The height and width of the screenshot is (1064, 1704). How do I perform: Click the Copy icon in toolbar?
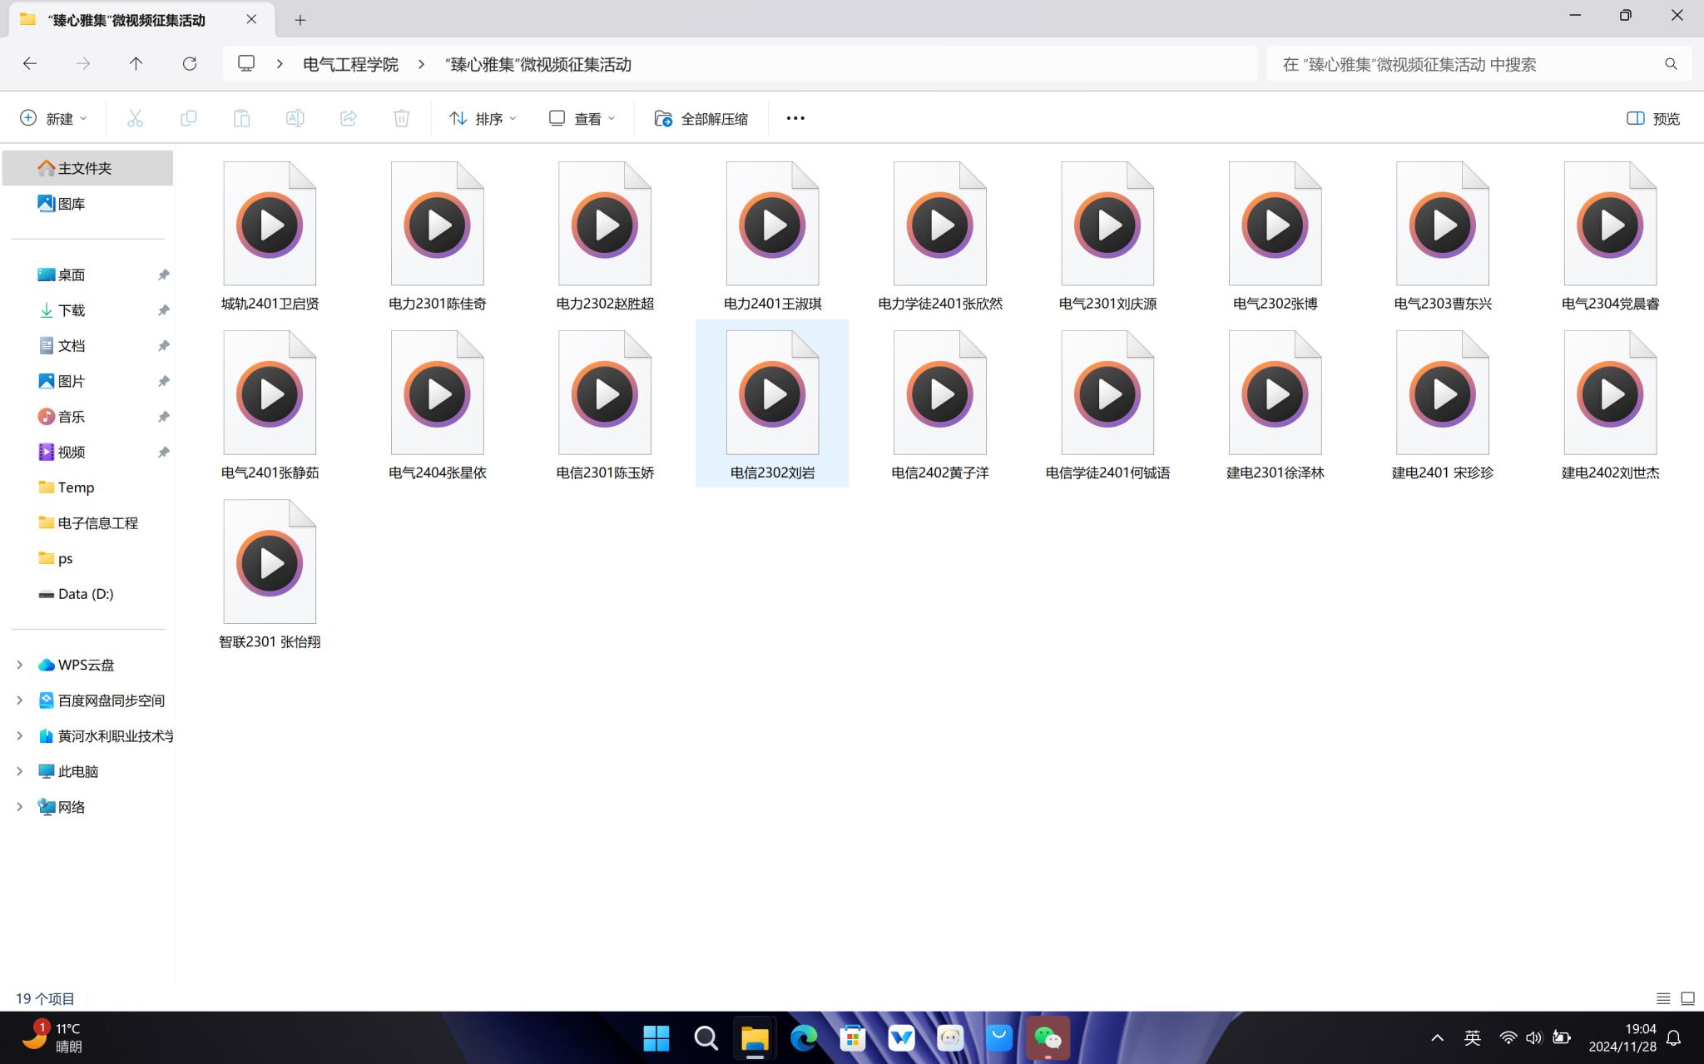[188, 118]
